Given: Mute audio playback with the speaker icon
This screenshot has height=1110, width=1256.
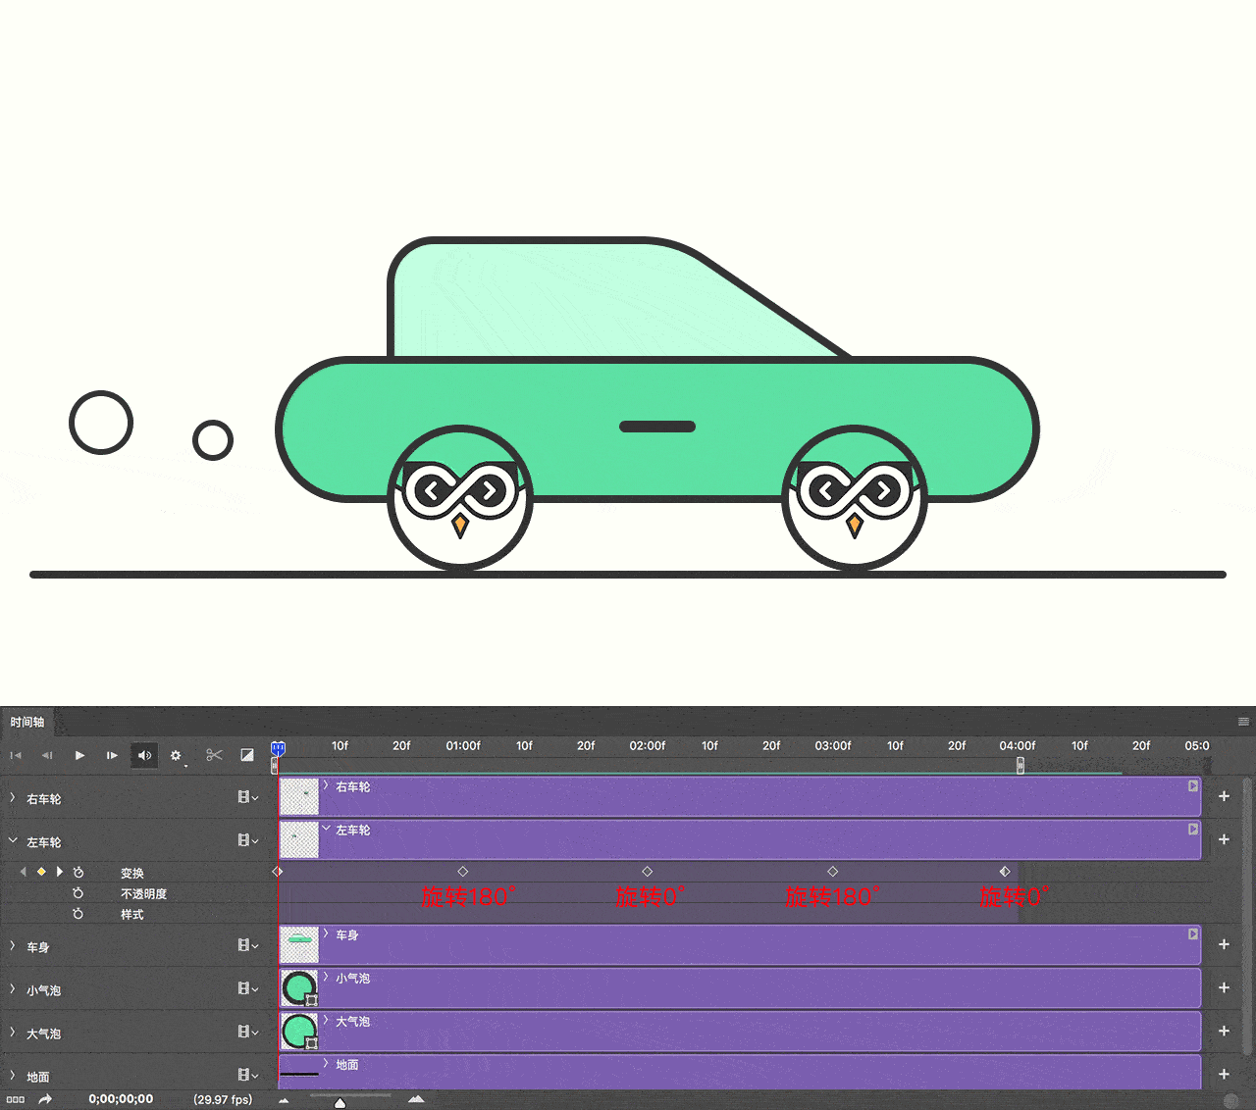Looking at the screenshot, I should coord(144,755).
